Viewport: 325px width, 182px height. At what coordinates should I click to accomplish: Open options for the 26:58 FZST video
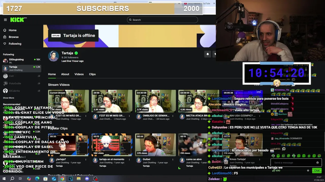129,116
